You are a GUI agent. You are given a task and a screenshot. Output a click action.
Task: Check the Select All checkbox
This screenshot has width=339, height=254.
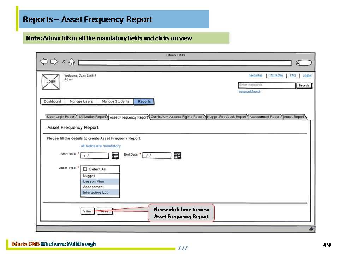click(85, 169)
